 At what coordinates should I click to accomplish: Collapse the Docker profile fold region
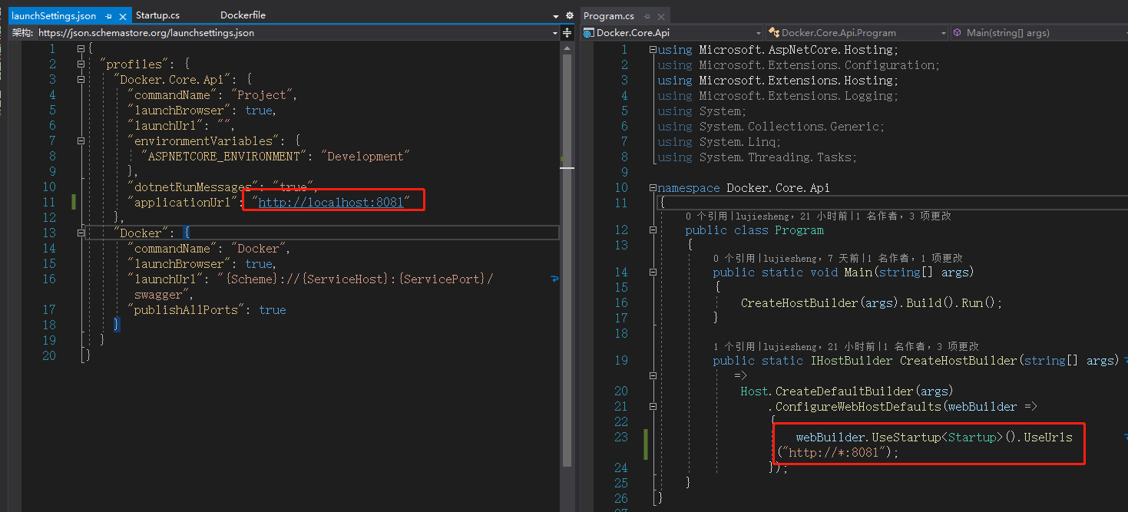[80, 232]
